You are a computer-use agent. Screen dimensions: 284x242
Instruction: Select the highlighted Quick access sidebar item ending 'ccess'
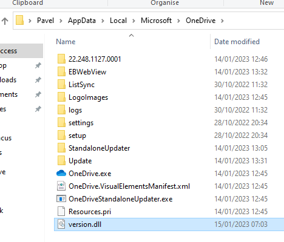pyautogui.click(x=21, y=51)
